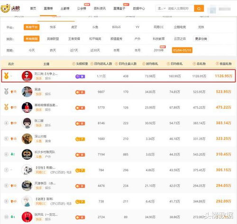Filter by 网易CC platform
This screenshot has width=237, height=224.
coord(159,27)
